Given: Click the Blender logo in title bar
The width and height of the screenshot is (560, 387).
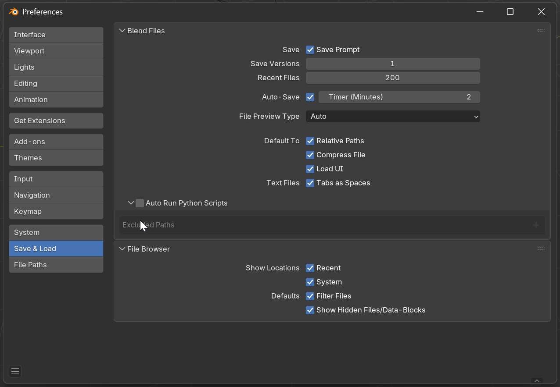Looking at the screenshot, I should click(x=14, y=12).
